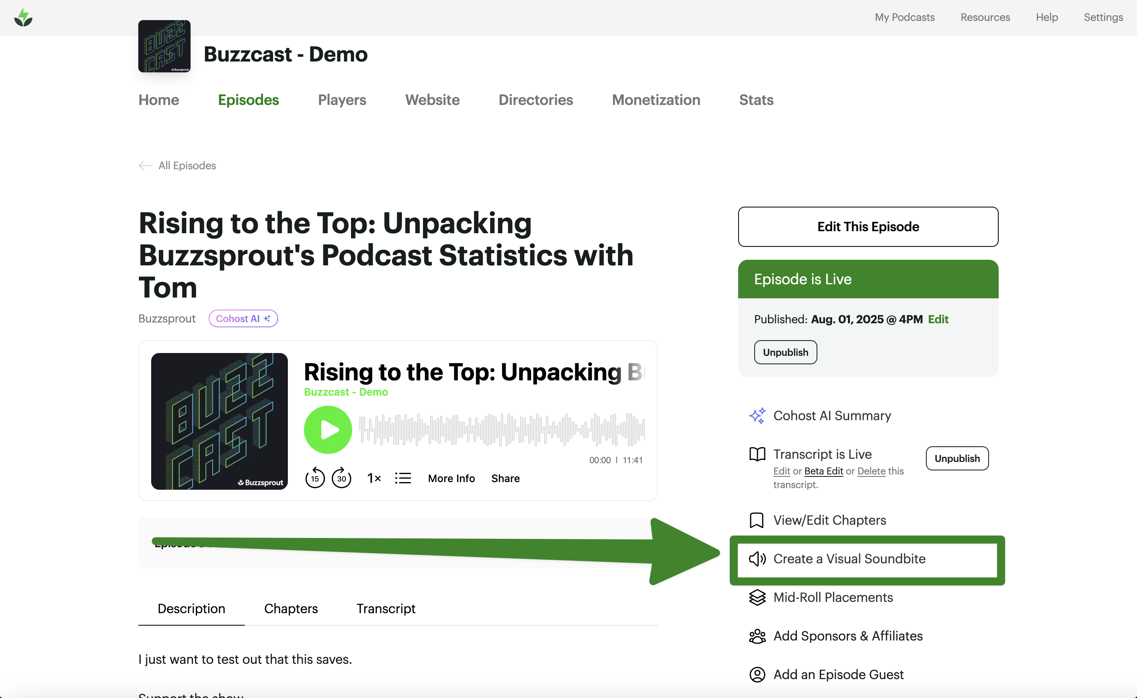Screen dimensions: 1137x698
Task: Click the Add Sponsors & Affiliates people icon
Action: tap(757, 636)
